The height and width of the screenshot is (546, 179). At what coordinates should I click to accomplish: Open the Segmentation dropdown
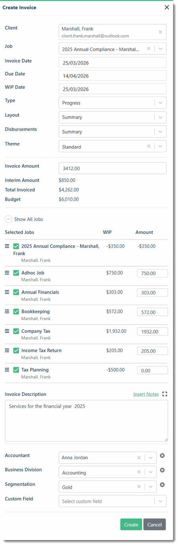[150, 487]
